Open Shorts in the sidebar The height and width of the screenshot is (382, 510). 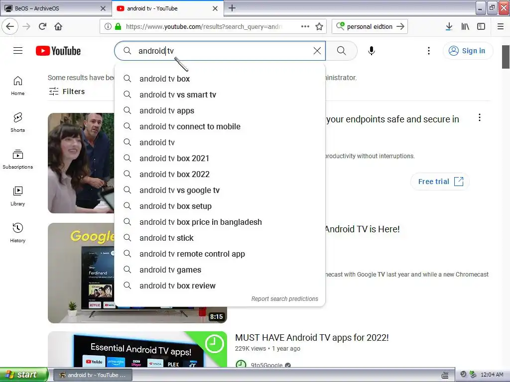point(17,122)
